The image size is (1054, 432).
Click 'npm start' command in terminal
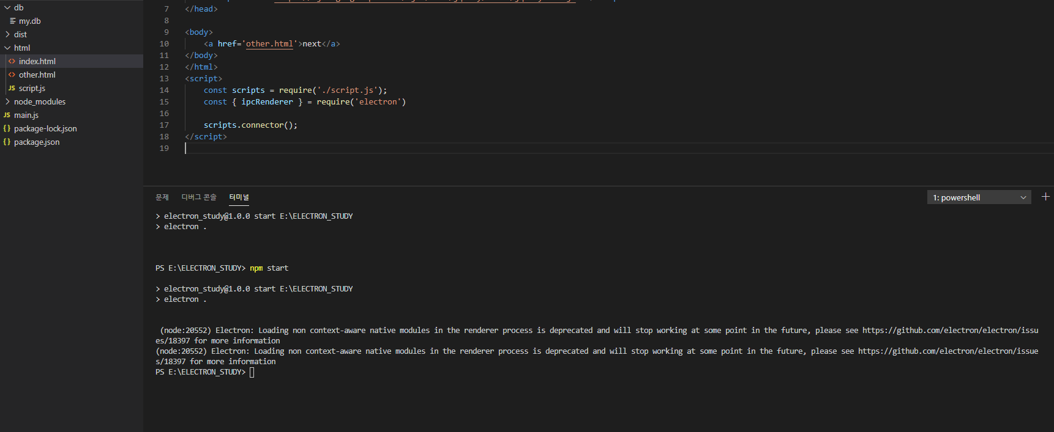(x=269, y=268)
